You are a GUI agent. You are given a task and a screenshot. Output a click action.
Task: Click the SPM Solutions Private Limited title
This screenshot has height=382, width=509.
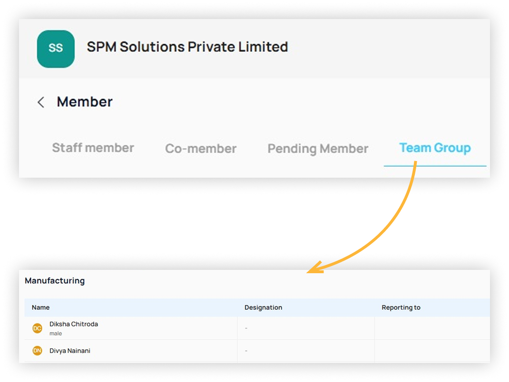click(x=187, y=47)
